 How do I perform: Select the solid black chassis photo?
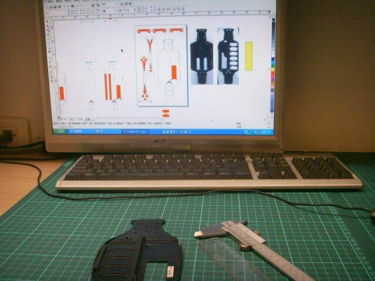point(202,56)
